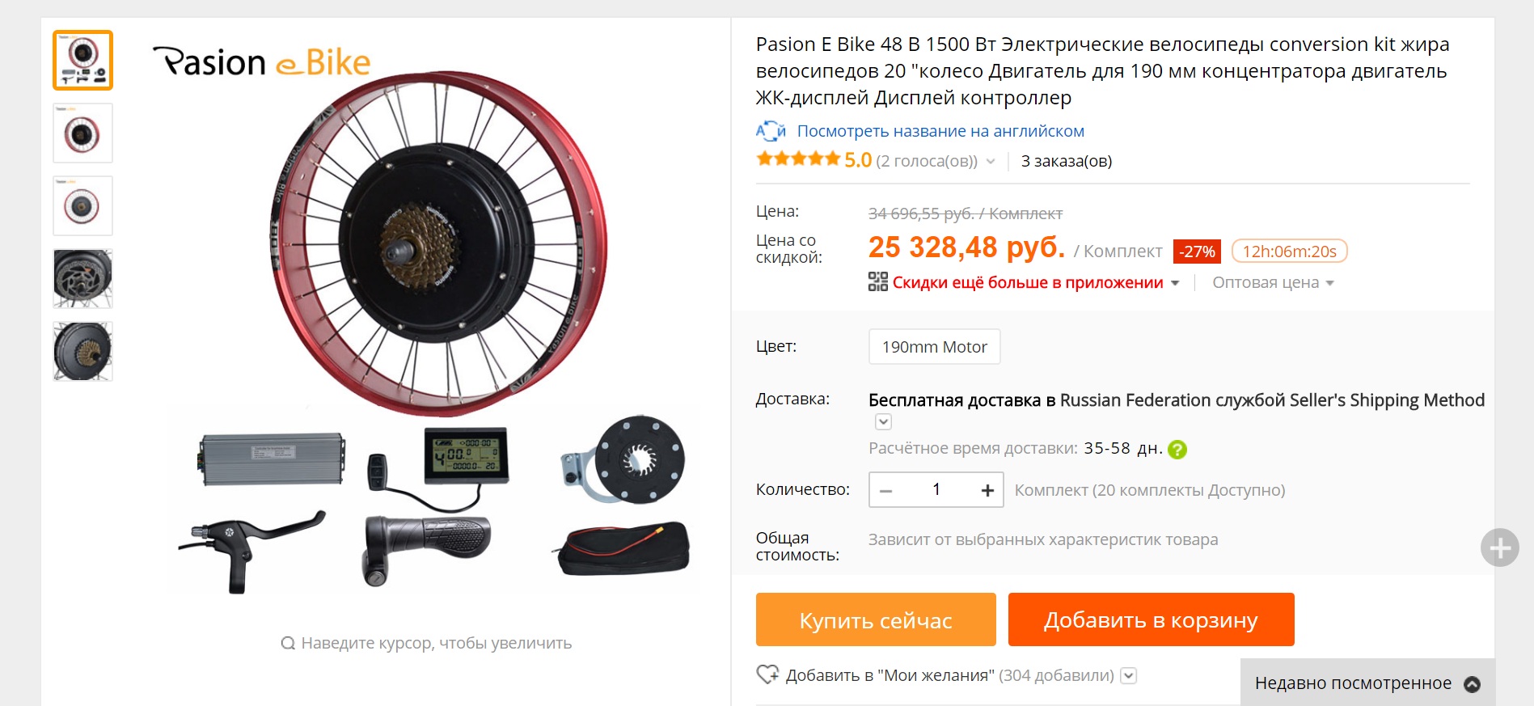
Task: Click the wishlist heart icon
Action: point(767,674)
